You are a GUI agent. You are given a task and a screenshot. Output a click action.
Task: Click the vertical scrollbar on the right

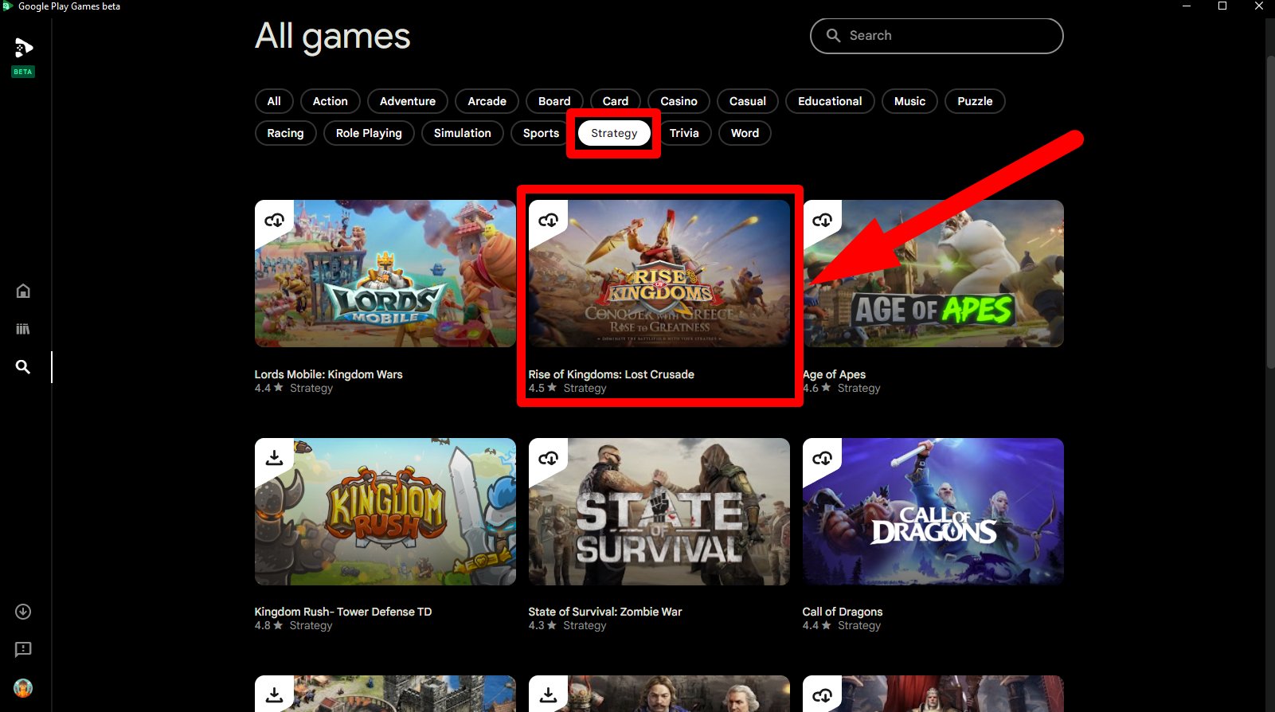(1269, 213)
